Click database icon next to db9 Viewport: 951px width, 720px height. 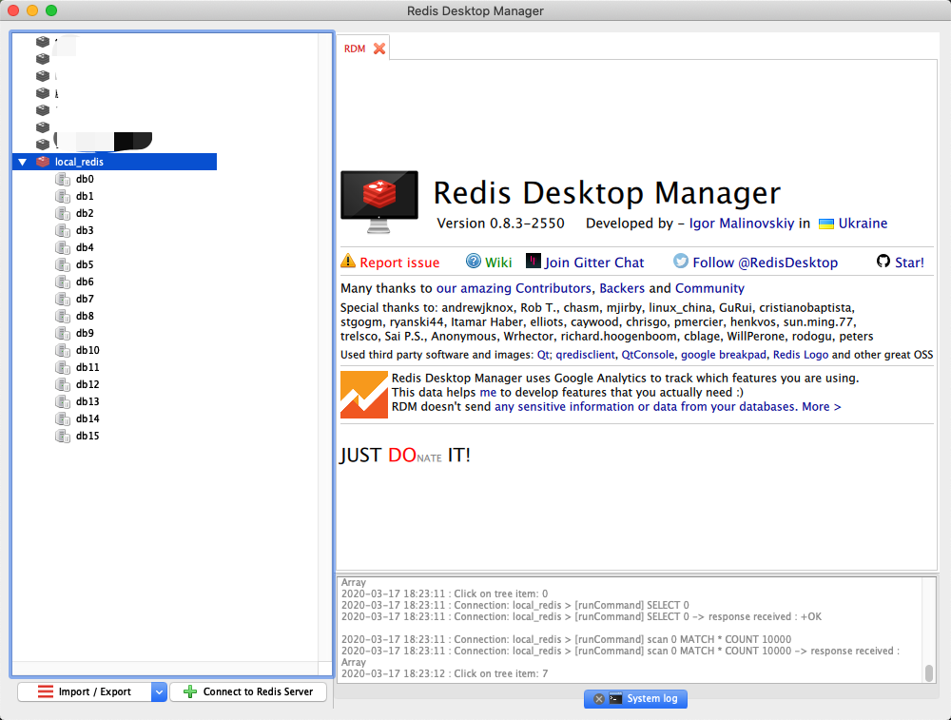pos(63,333)
